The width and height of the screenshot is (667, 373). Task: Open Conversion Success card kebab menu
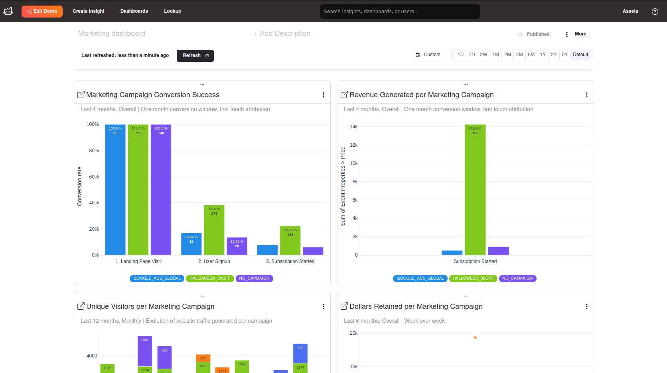[324, 95]
